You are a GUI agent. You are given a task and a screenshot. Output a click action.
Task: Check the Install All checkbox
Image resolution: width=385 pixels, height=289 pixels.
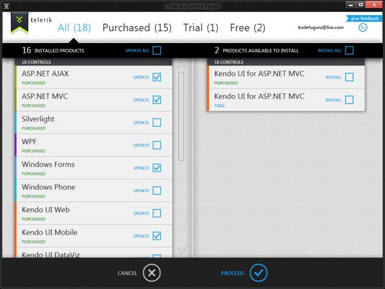349,51
